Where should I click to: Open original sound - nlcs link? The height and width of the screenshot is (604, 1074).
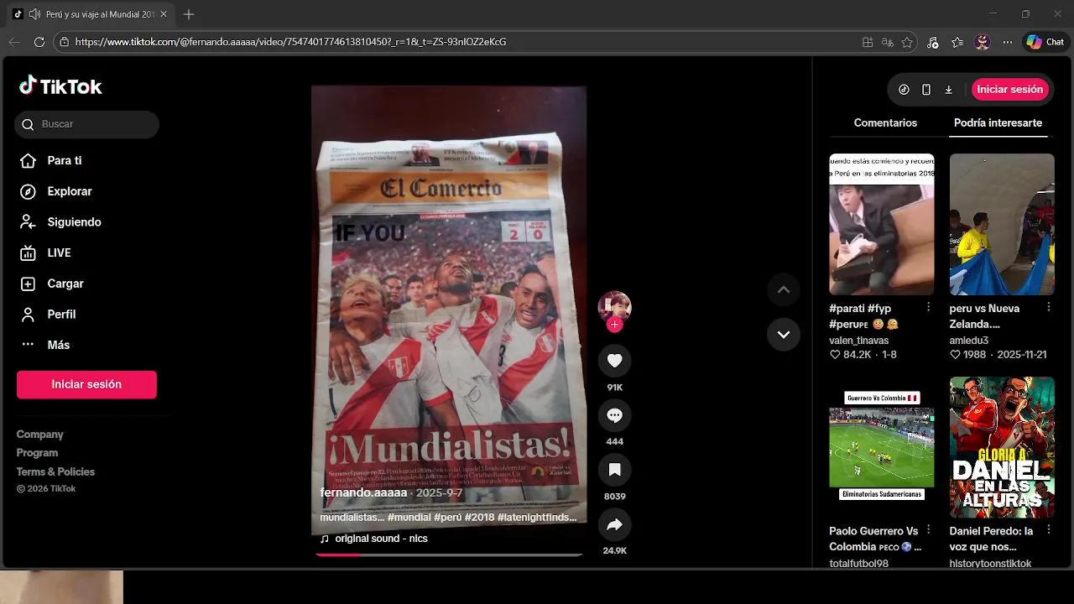[x=381, y=539]
